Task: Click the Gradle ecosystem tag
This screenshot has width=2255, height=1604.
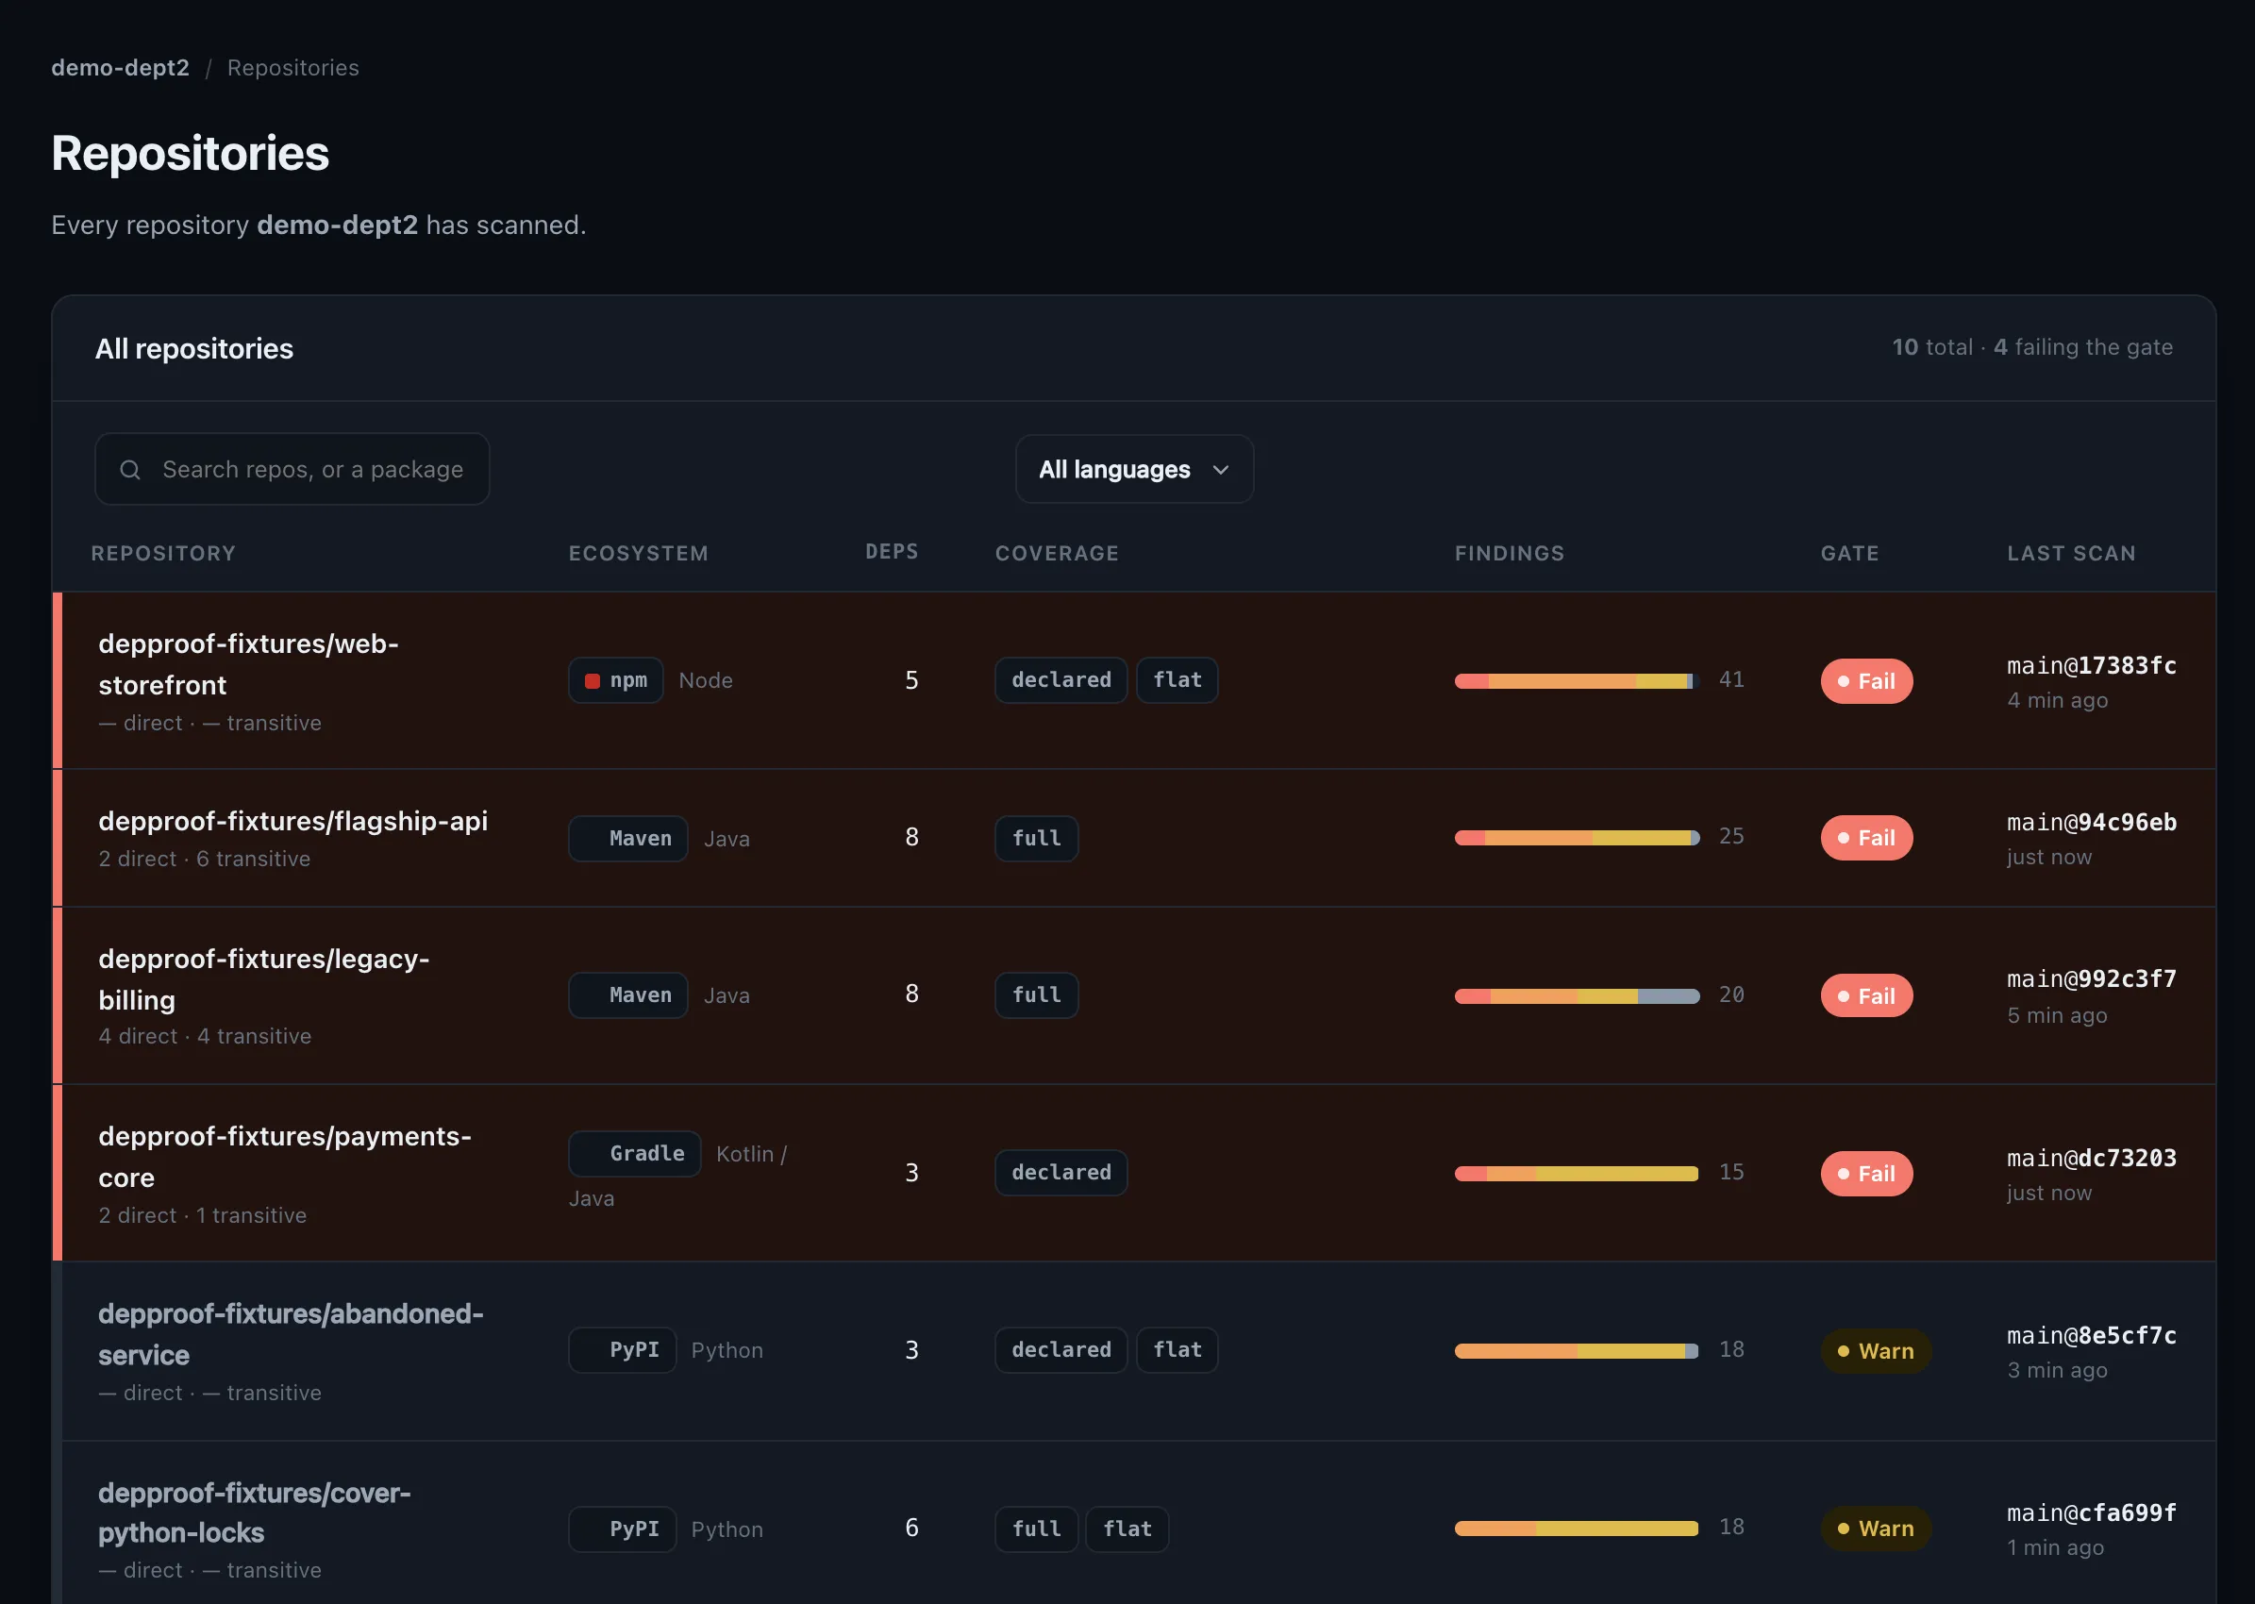Action: tap(634, 1154)
